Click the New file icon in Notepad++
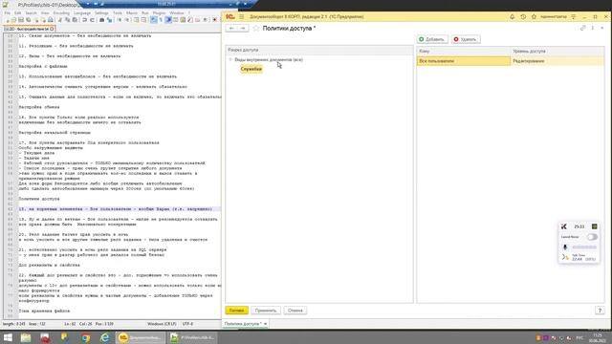Viewport: 612px width, 344px height. pyautogui.click(x=8, y=20)
